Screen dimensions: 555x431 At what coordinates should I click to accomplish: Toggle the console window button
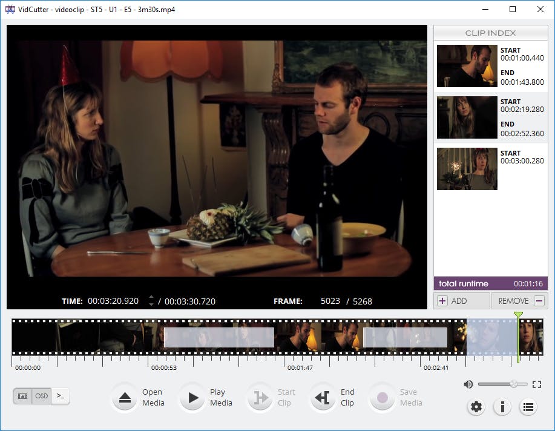coord(61,396)
